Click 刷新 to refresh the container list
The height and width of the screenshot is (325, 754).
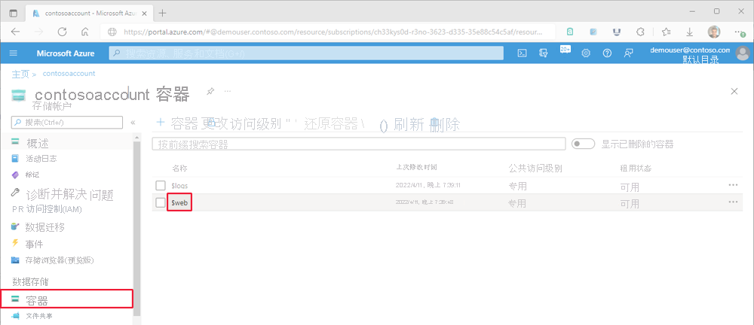(x=401, y=124)
